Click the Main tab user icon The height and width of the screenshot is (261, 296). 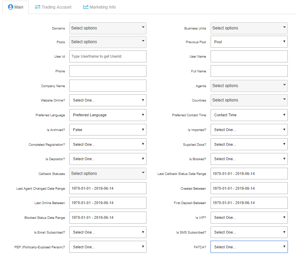tap(11, 7)
